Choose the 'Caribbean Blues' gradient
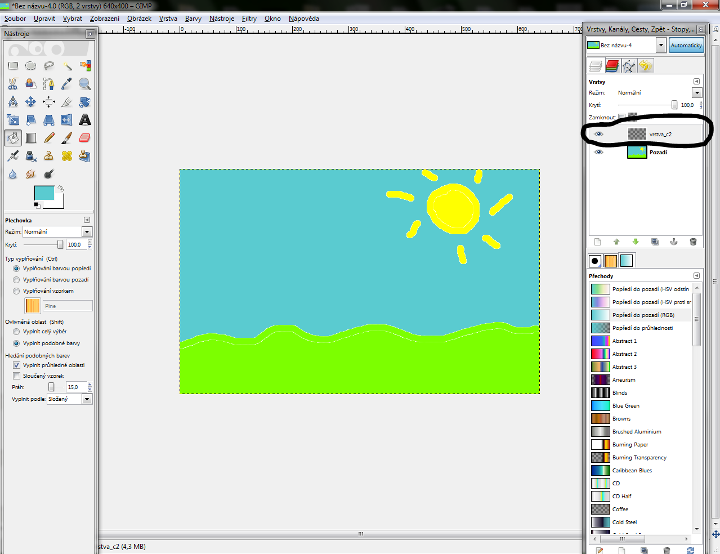The height and width of the screenshot is (554, 720). 632,471
